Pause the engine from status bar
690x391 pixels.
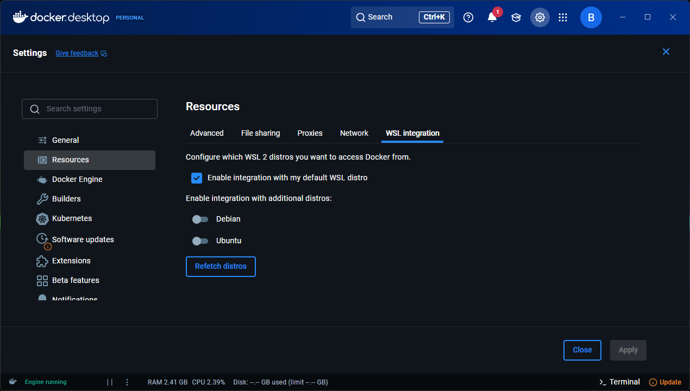pyautogui.click(x=110, y=382)
